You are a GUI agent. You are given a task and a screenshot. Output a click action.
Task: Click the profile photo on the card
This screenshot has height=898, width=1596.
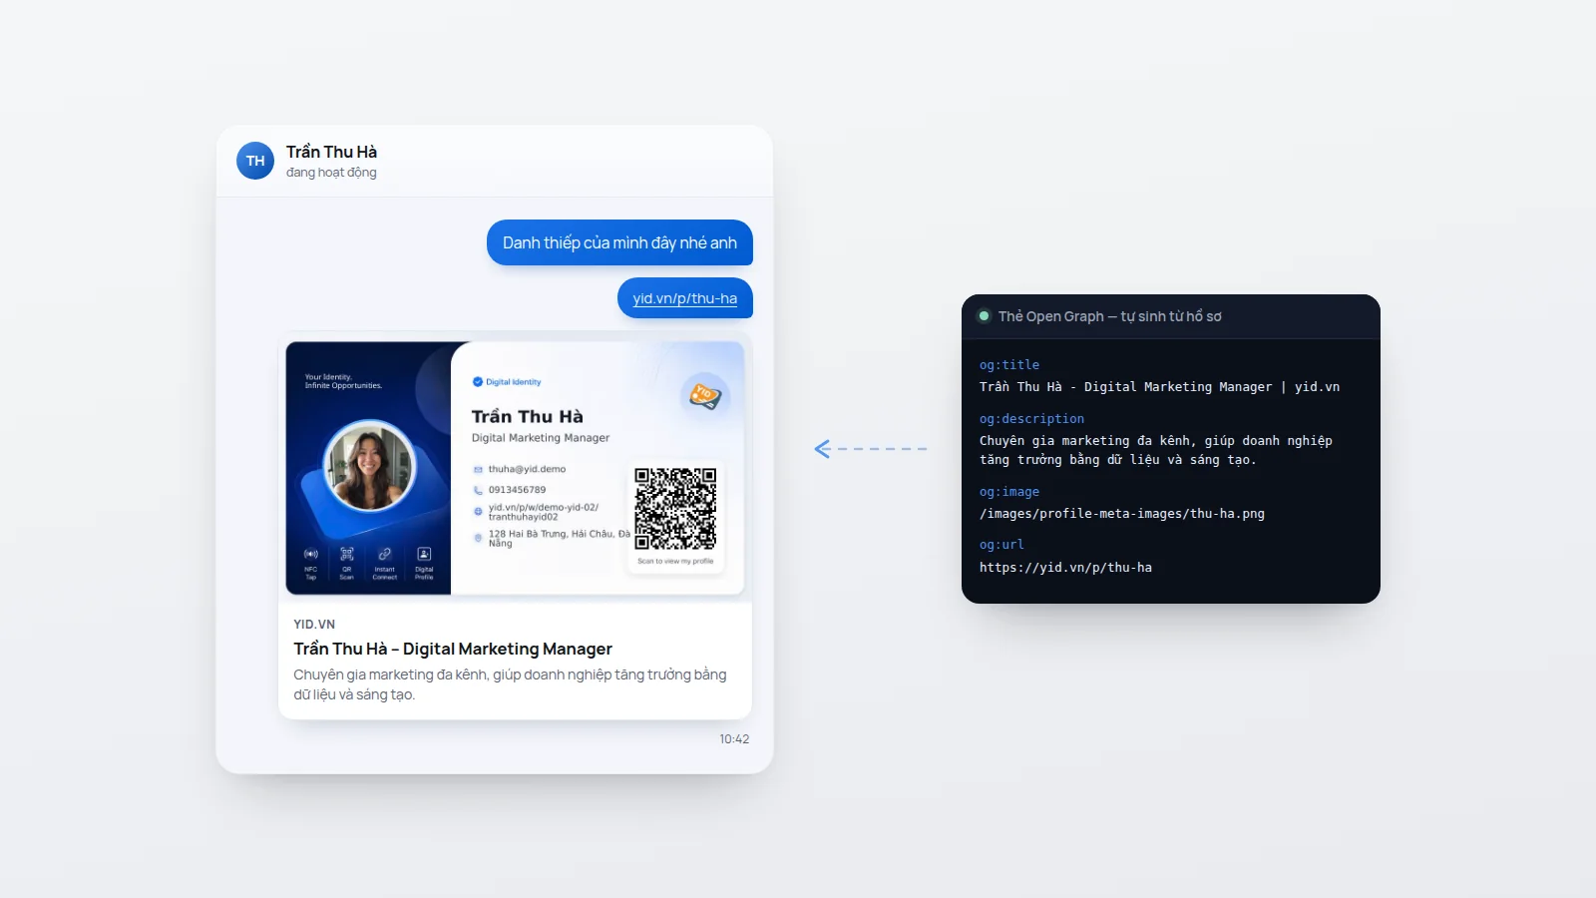tap(370, 465)
